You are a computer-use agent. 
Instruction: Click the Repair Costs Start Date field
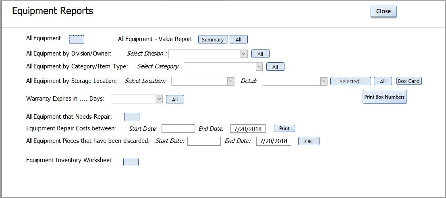178,129
